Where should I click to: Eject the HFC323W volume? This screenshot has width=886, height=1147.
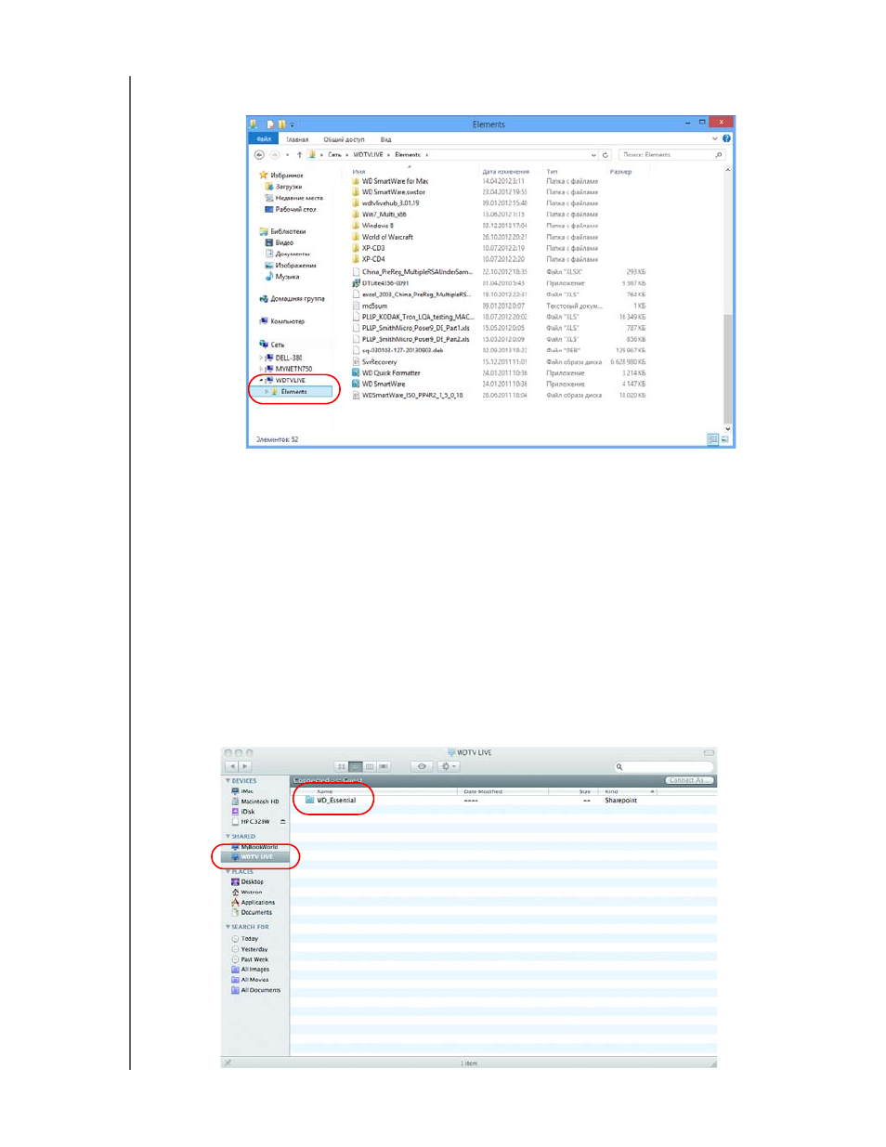pos(282,822)
